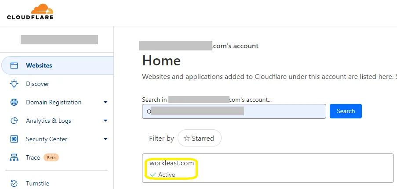This screenshot has width=397, height=189.
Task: Open the workleast.com website link
Action: click(x=171, y=163)
